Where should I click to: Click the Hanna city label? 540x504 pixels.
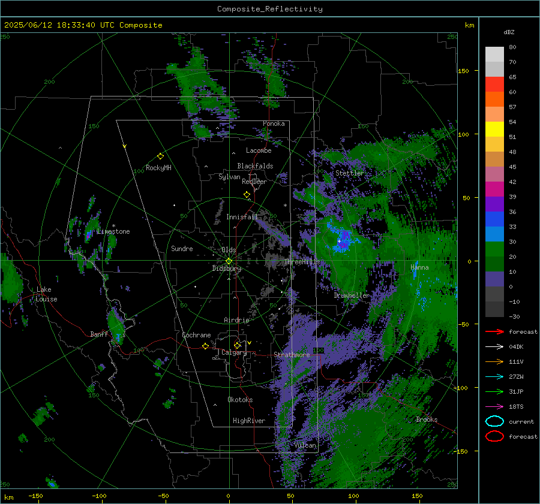[419, 267]
